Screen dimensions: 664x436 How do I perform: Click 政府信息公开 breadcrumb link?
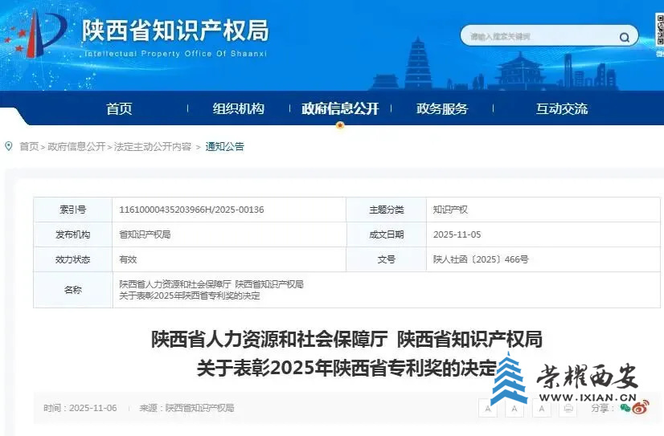point(76,147)
